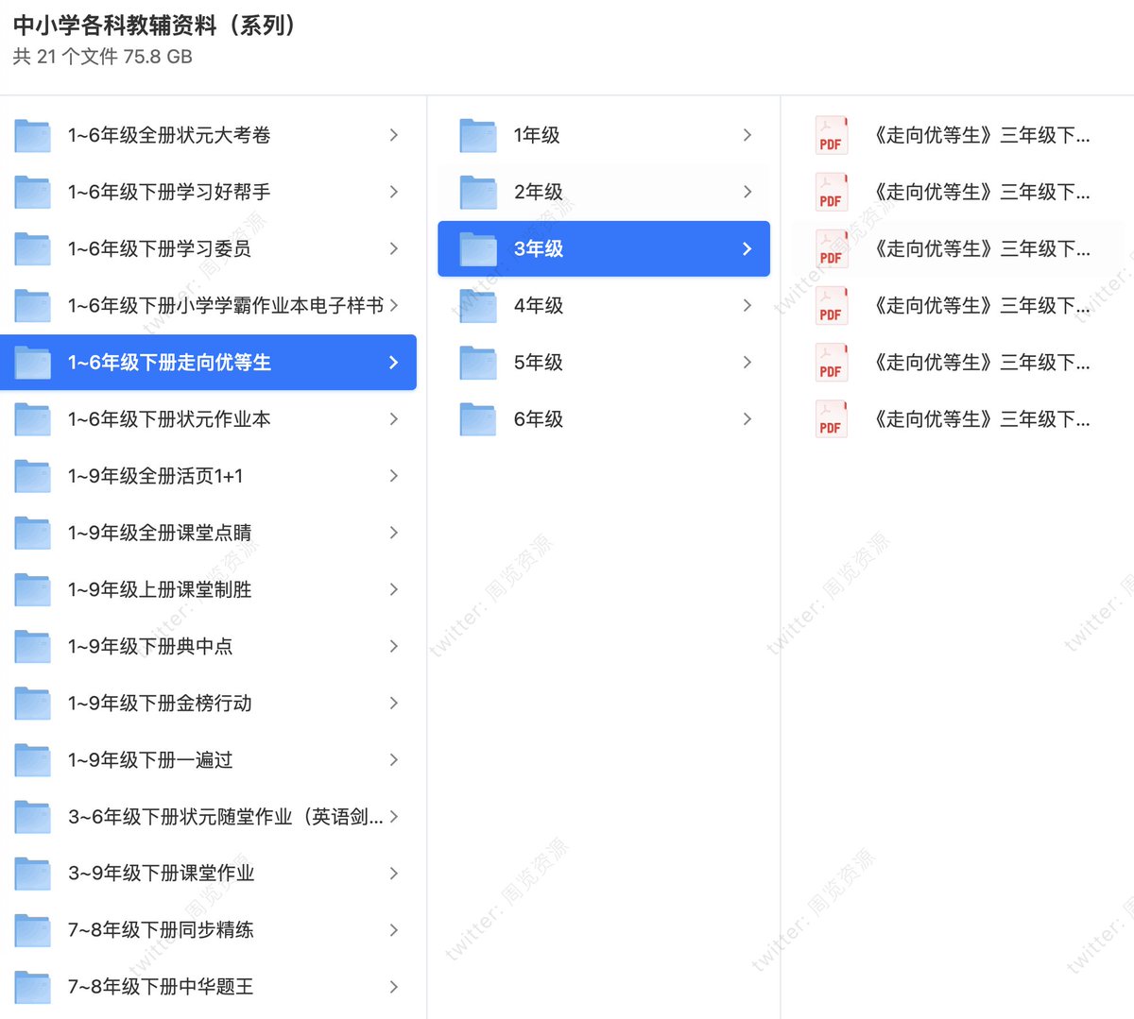Select folder icon beside 1~9年级下册一遍过
The height and width of the screenshot is (1019, 1134).
32,759
